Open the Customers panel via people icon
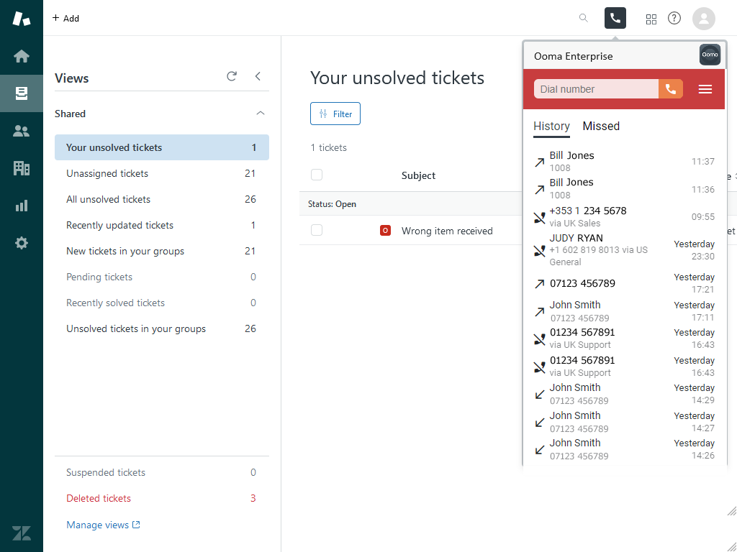This screenshot has height=552, width=737. click(21, 130)
